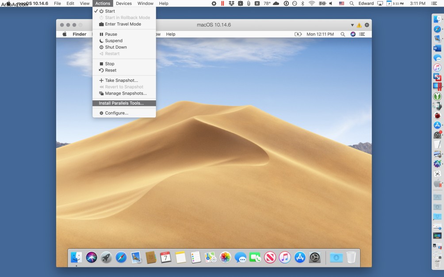Open guest Spotlight search icon
The image size is (444, 277).
pos(343,34)
